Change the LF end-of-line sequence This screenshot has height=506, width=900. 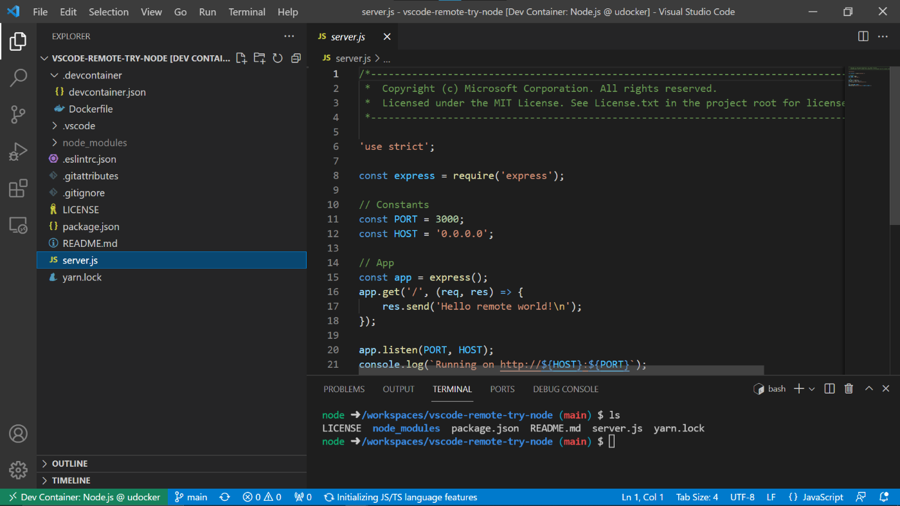(771, 497)
